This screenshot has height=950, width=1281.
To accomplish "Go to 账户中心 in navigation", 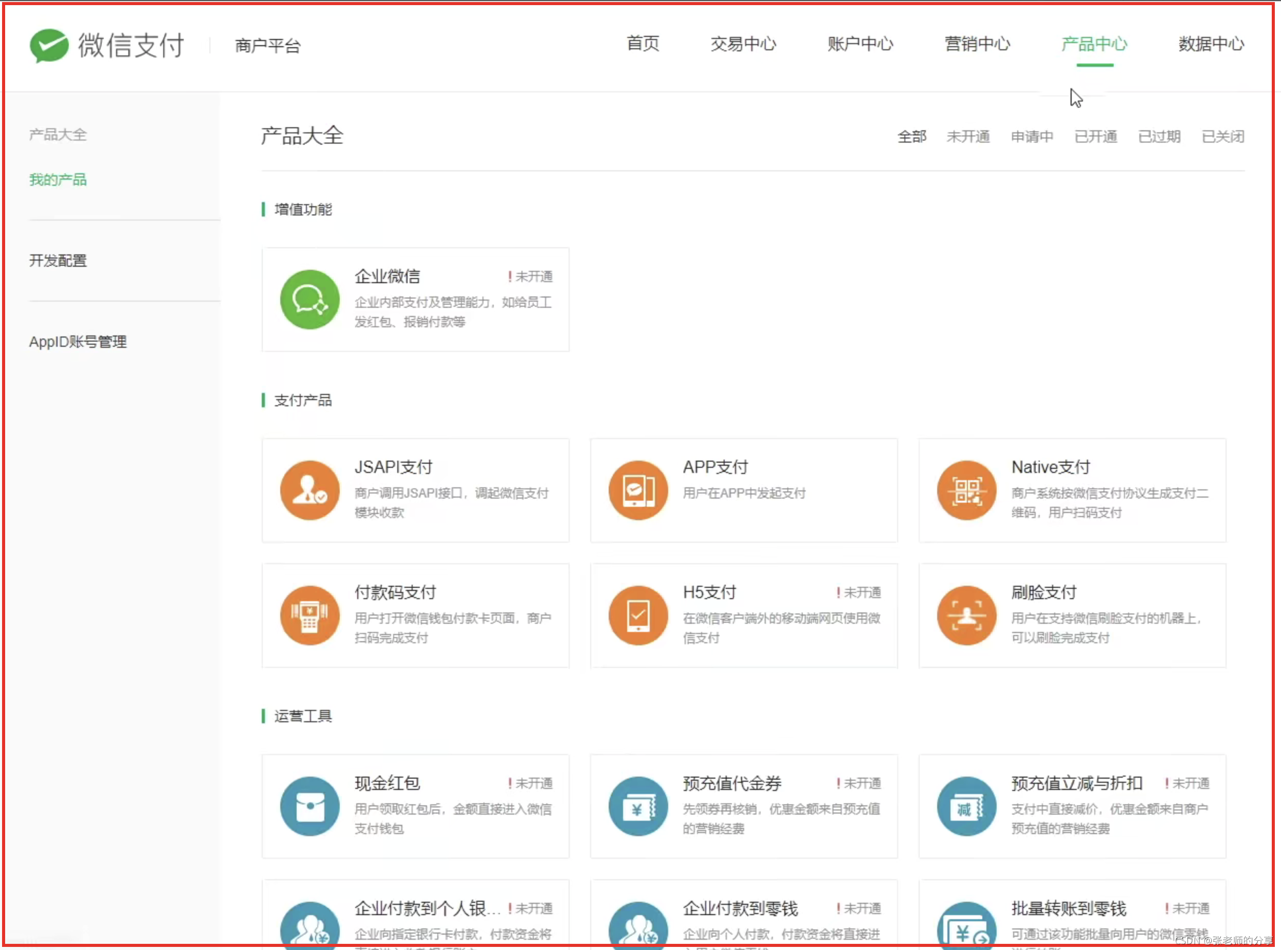I will pos(860,44).
